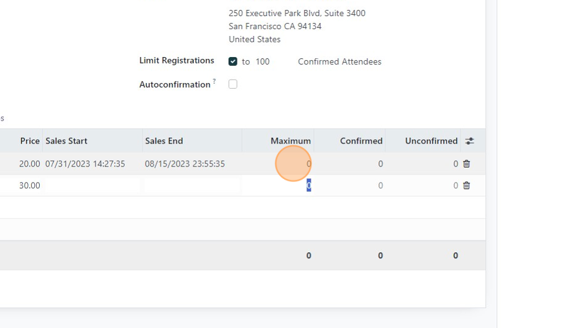The width and height of the screenshot is (588, 328).
Task: Sort by the Maximum column header
Action: 291,141
